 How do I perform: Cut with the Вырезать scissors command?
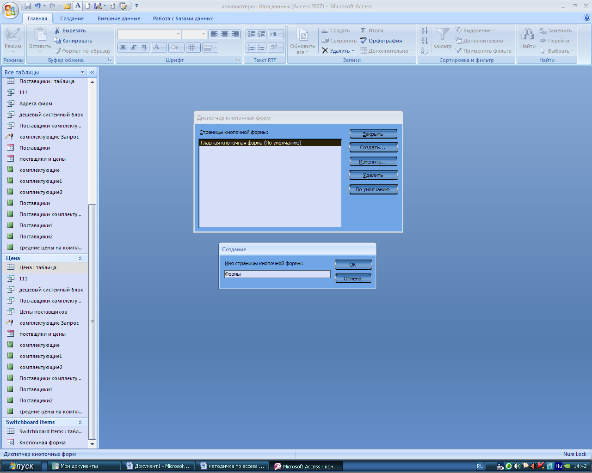[70, 30]
